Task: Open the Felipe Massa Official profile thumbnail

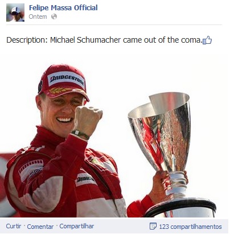Action: 15,13
